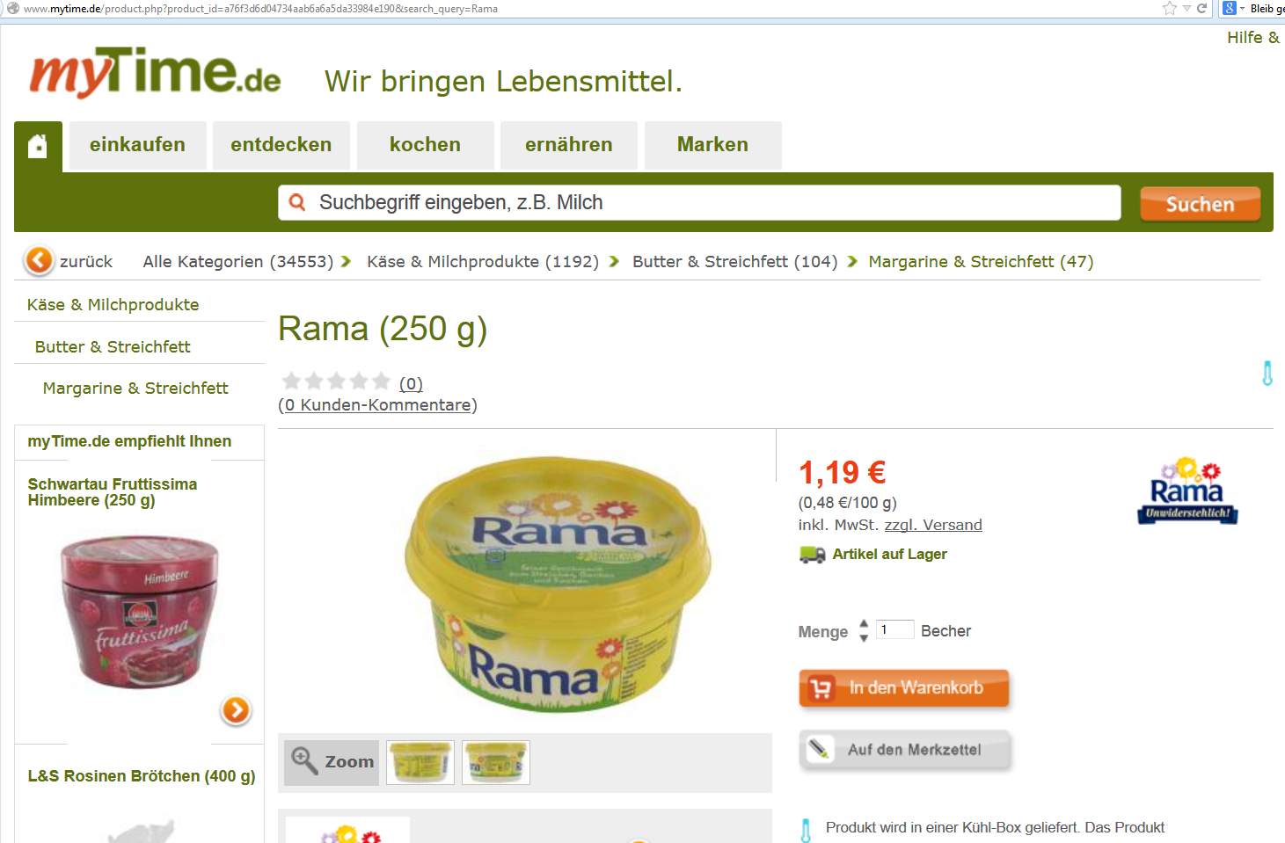
Task: Click the orange next arrow under Fruttissima
Action: pyautogui.click(x=236, y=709)
